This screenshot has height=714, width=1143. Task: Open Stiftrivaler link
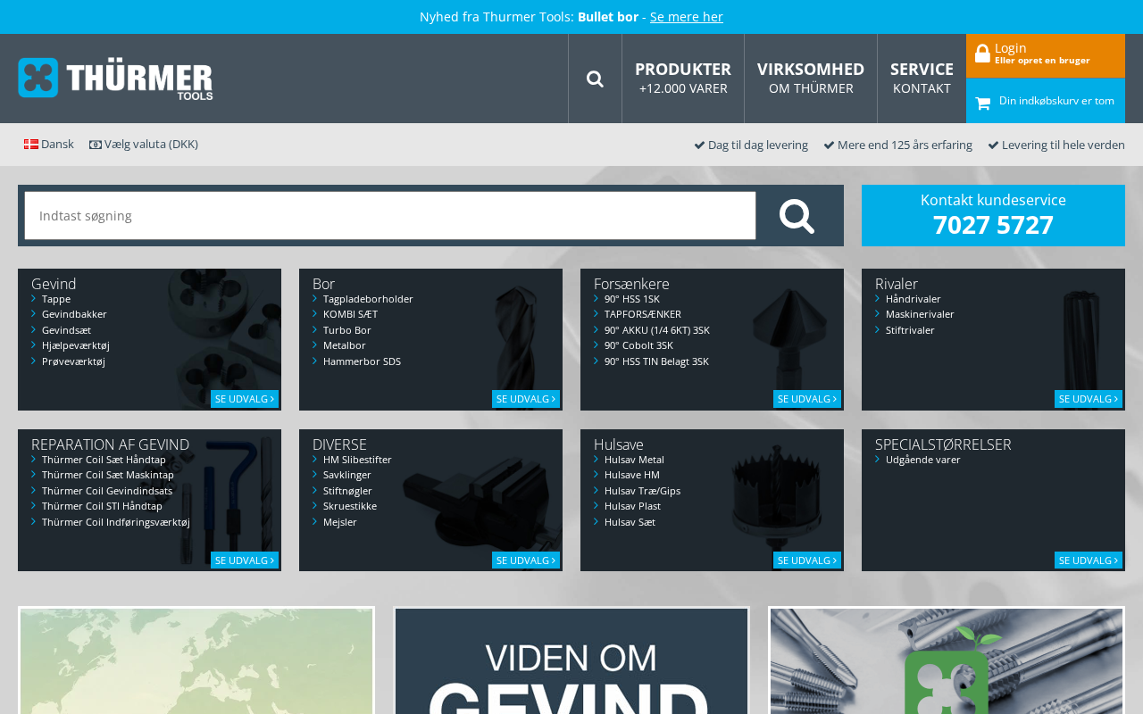click(910, 330)
